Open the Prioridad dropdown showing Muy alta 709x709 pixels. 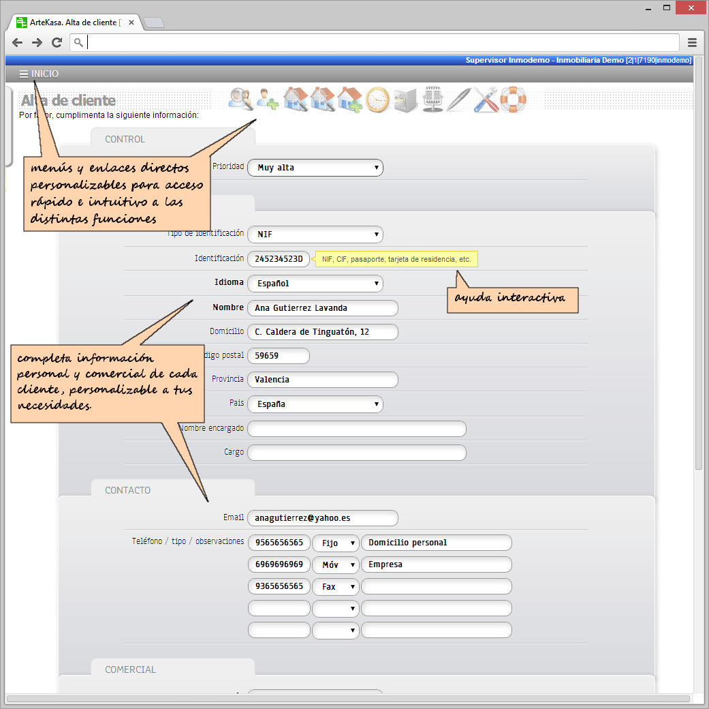(x=315, y=168)
